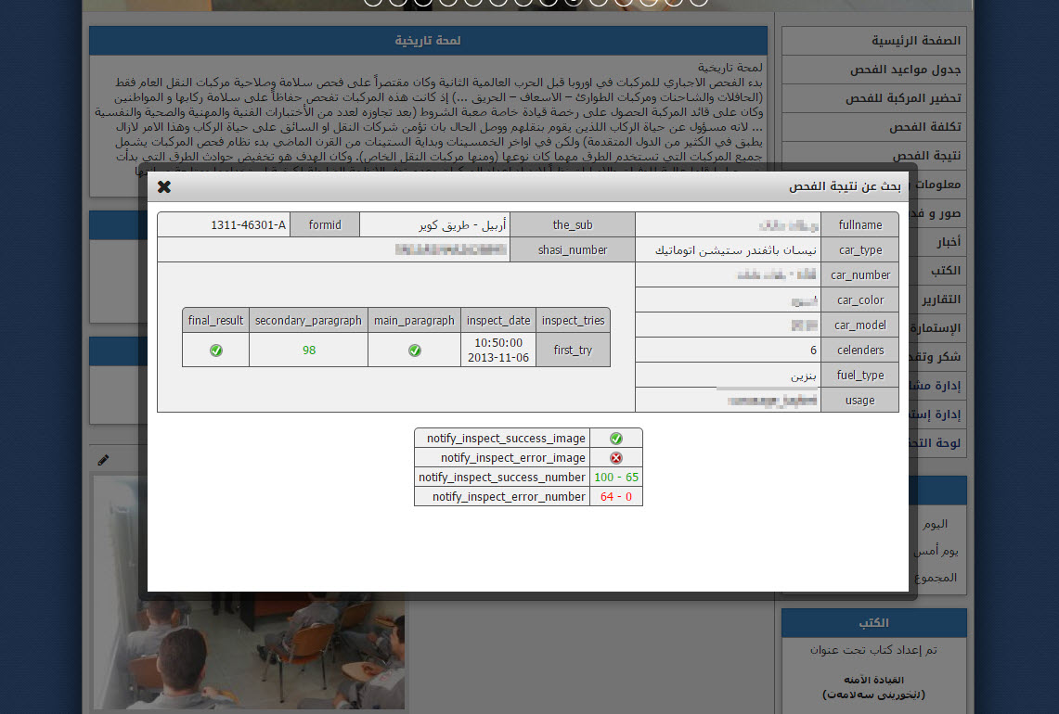1059x714 pixels.
Task: Click the first_try cell
Action: (x=573, y=351)
